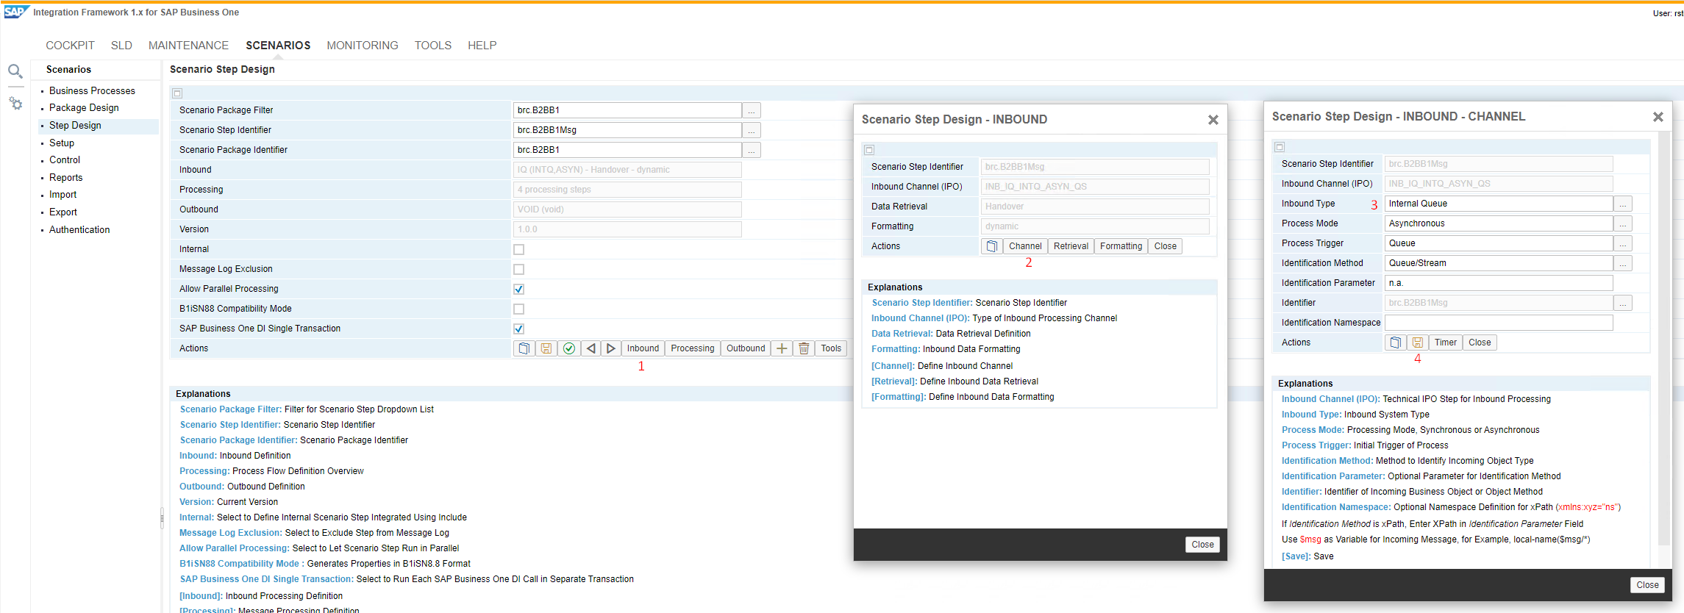Click the Identification Parameter input field

1499,283
